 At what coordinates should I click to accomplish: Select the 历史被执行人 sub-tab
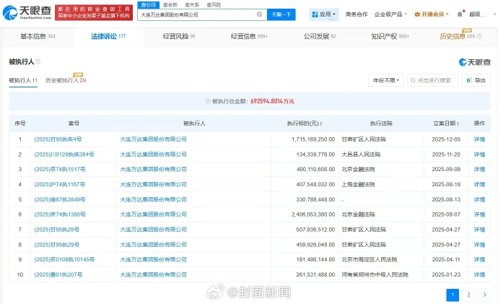click(65, 81)
